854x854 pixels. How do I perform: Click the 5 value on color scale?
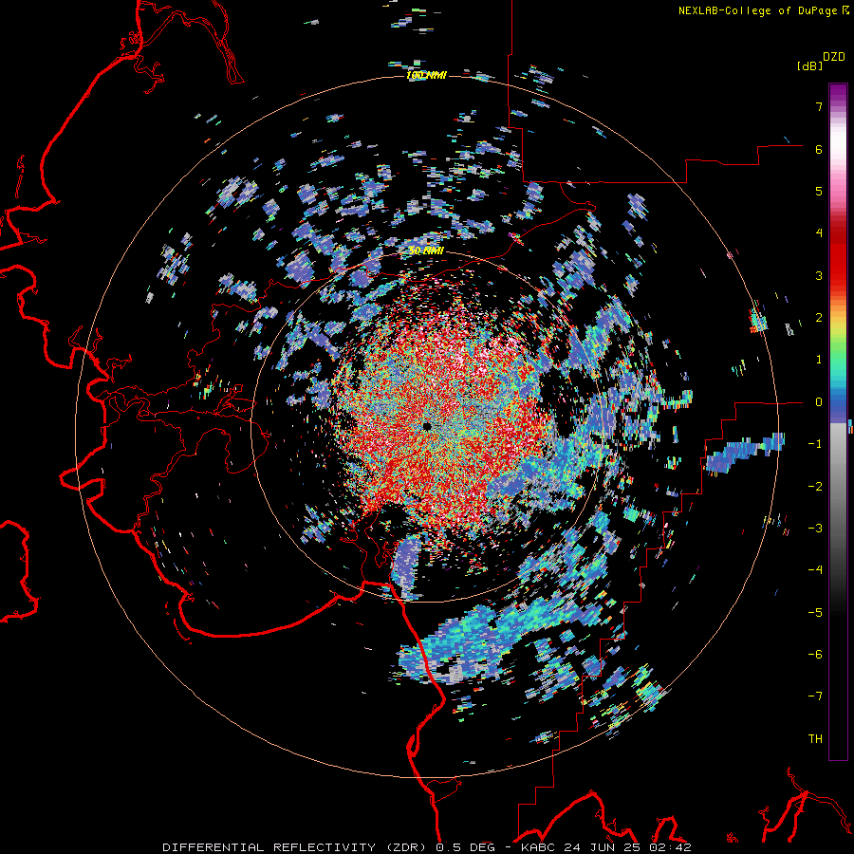(x=819, y=191)
